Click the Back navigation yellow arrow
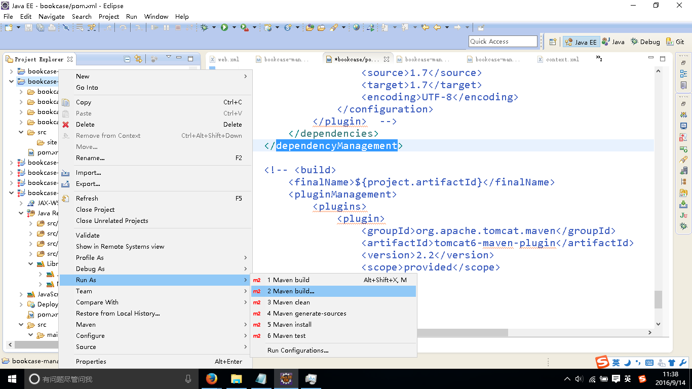 pyautogui.click(x=437, y=27)
